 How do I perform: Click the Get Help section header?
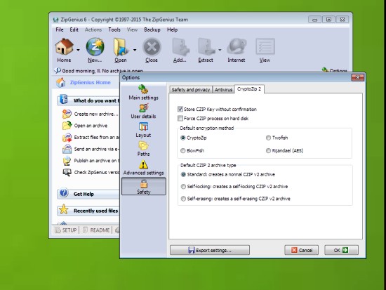[x=88, y=194]
